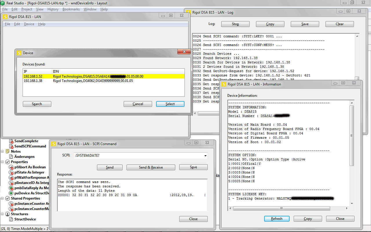
Task: Send the SCPI command
Action: [110, 167]
